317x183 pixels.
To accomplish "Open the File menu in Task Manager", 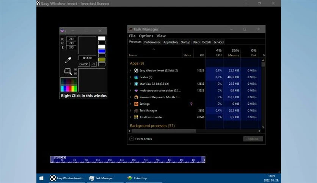I will (132, 36).
